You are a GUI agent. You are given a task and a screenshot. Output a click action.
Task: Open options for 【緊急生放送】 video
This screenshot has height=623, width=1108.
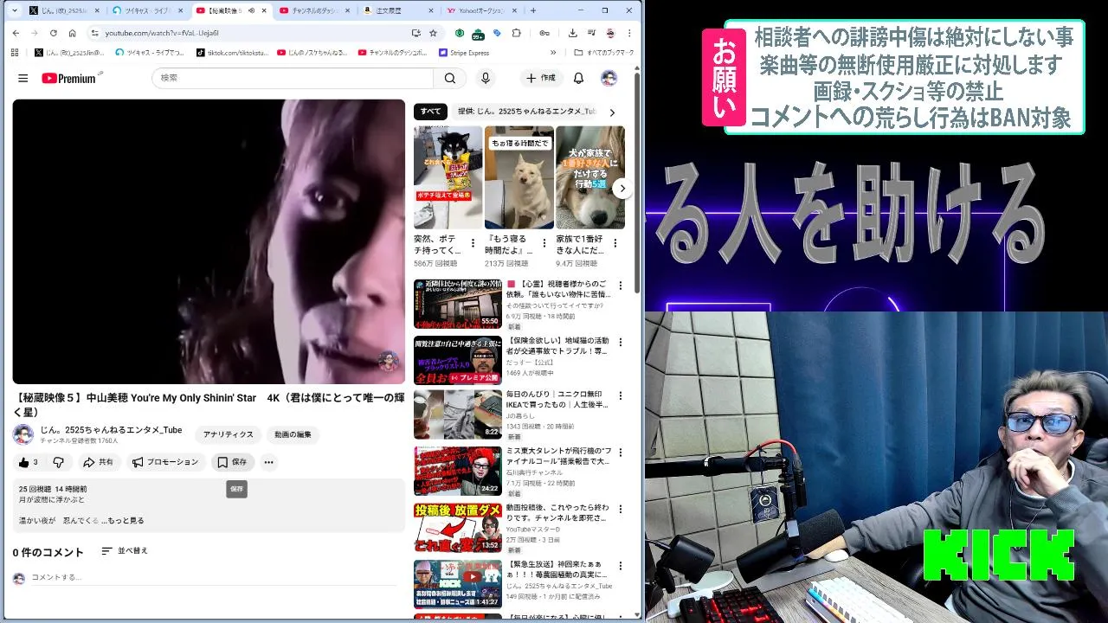[x=620, y=564]
